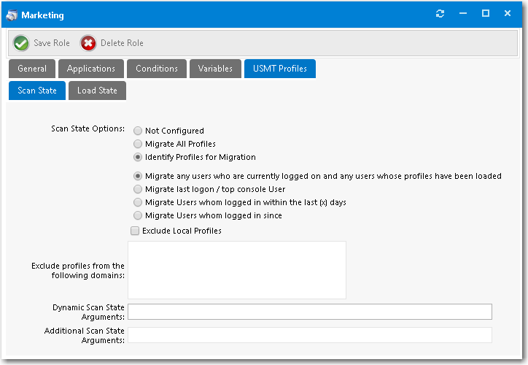Click the refresh icon in title bar
The image size is (528, 365).
(440, 14)
